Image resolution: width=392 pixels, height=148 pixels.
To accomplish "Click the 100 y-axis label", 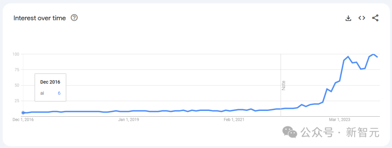I will (16, 54).
